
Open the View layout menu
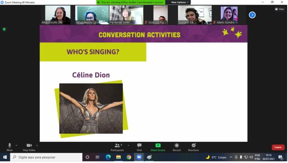tap(279, 9)
